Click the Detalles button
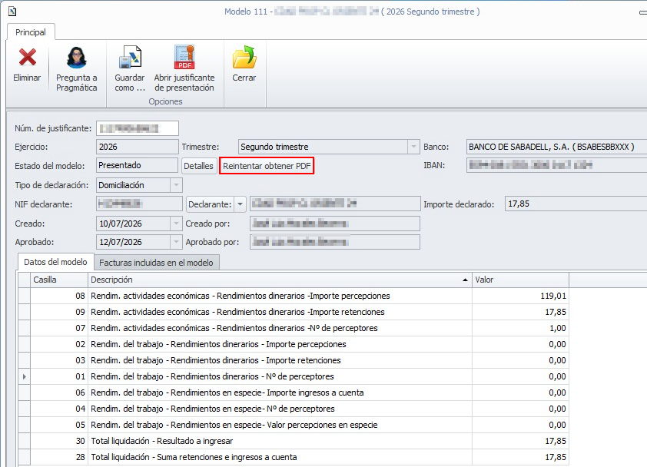The height and width of the screenshot is (467, 647). click(x=198, y=166)
